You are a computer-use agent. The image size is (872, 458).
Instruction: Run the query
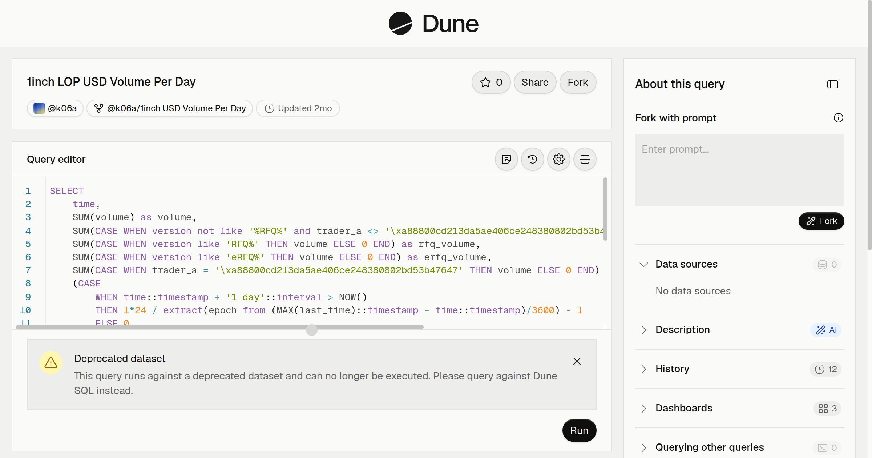click(579, 430)
